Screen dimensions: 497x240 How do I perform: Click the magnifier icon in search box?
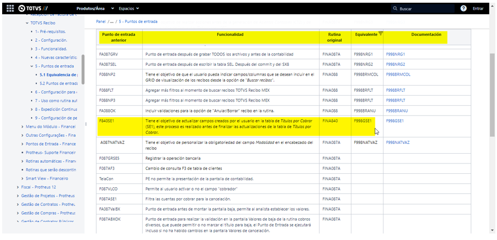(x=395, y=9)
